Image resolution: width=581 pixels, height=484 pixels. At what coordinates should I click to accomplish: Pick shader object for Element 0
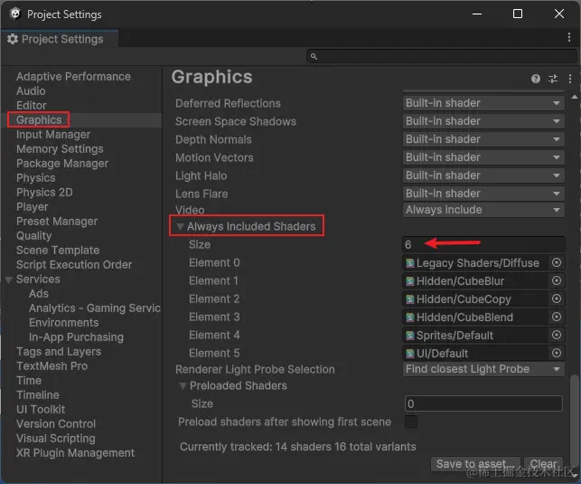click(x=557, y=262)
